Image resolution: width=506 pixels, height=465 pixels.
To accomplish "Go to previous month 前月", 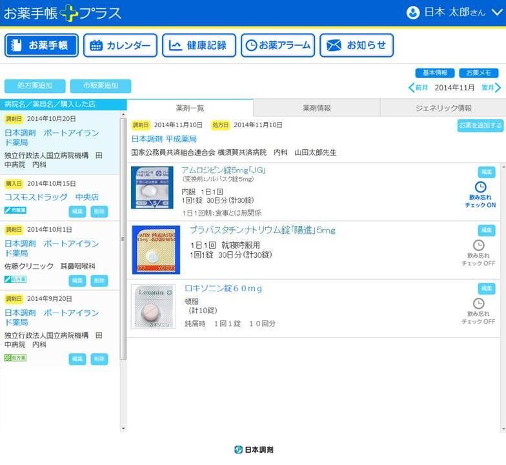I will pos(418,88).
